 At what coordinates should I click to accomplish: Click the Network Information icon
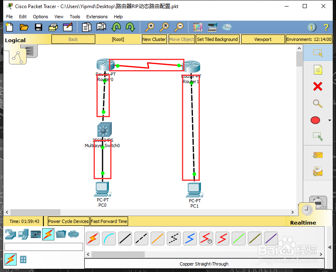pos(312,27)
